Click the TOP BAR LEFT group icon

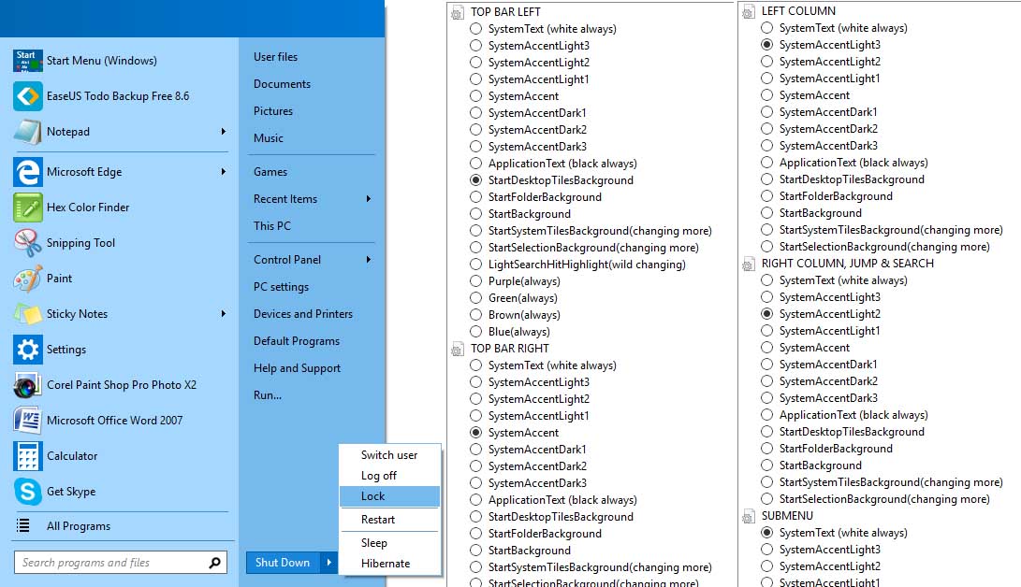[457, 13]
